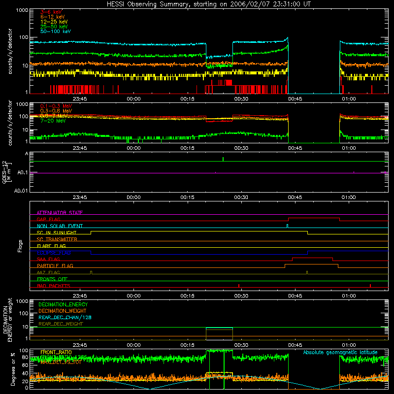Click the orange MAX_DET_VS_TOT legend label
The width and height of the screenshot is (394, 394).
[61, 362]
